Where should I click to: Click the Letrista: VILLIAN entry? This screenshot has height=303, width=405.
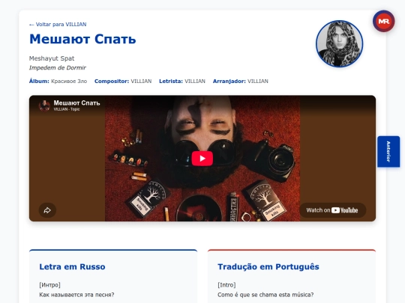pyautogui.click(x=182, y=81)
